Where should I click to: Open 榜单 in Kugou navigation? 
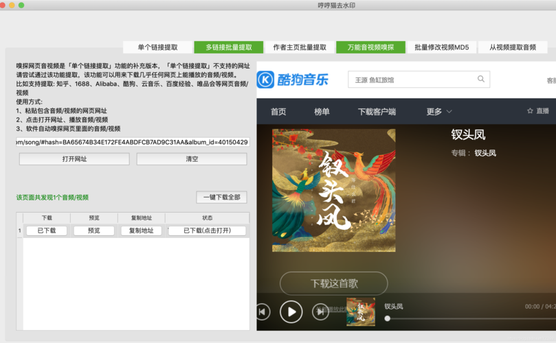322,112
